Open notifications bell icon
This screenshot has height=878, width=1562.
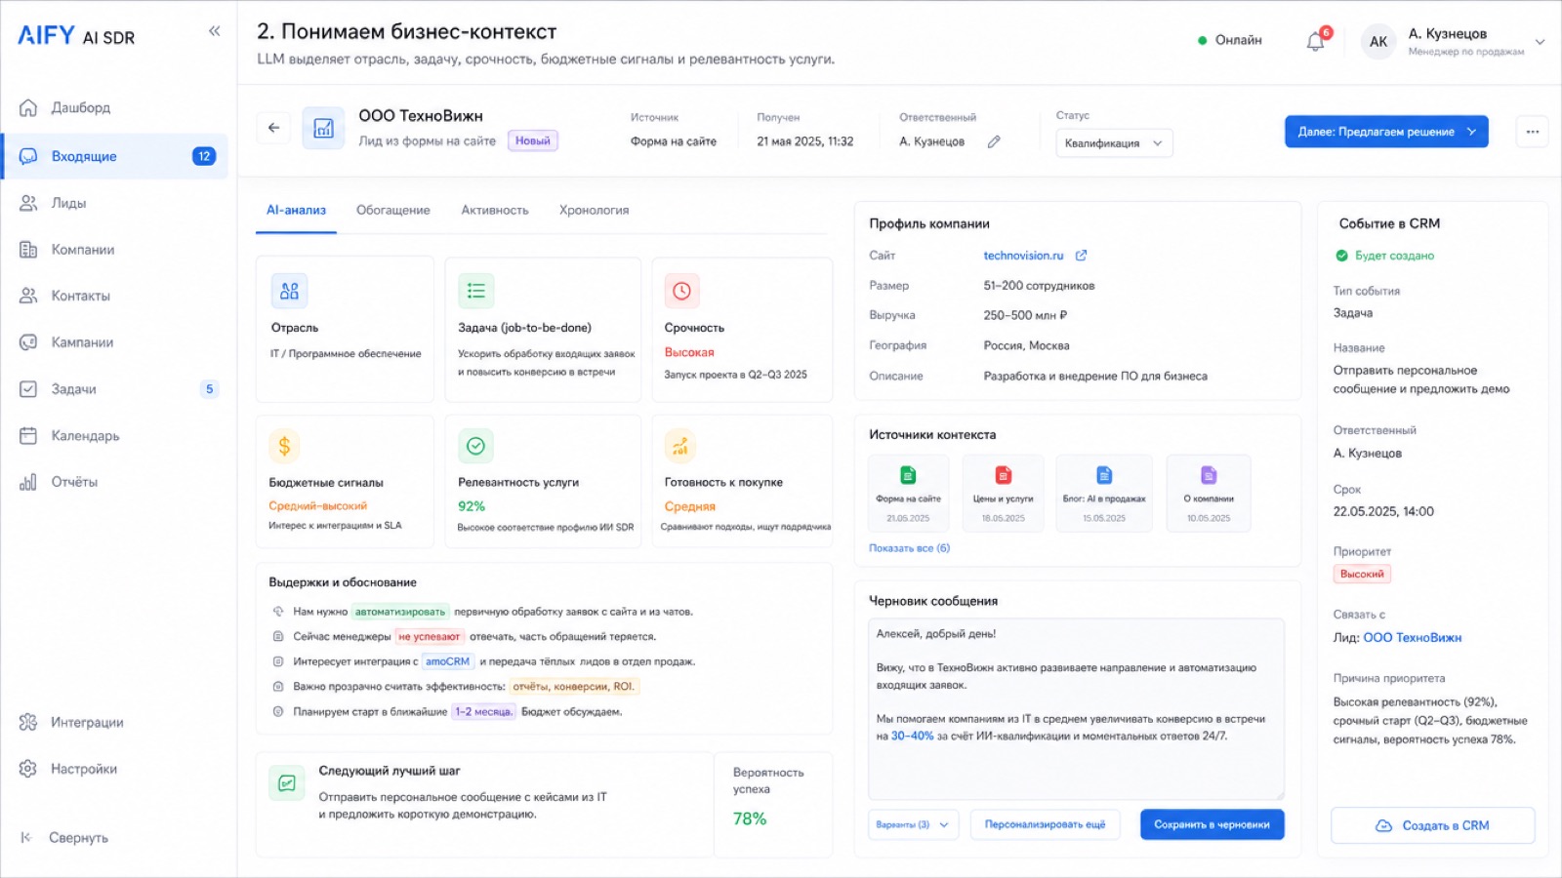[x=1316, y=41]
